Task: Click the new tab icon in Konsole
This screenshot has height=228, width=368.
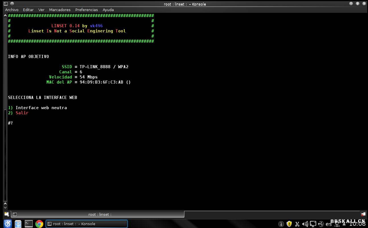Action: 6,214
